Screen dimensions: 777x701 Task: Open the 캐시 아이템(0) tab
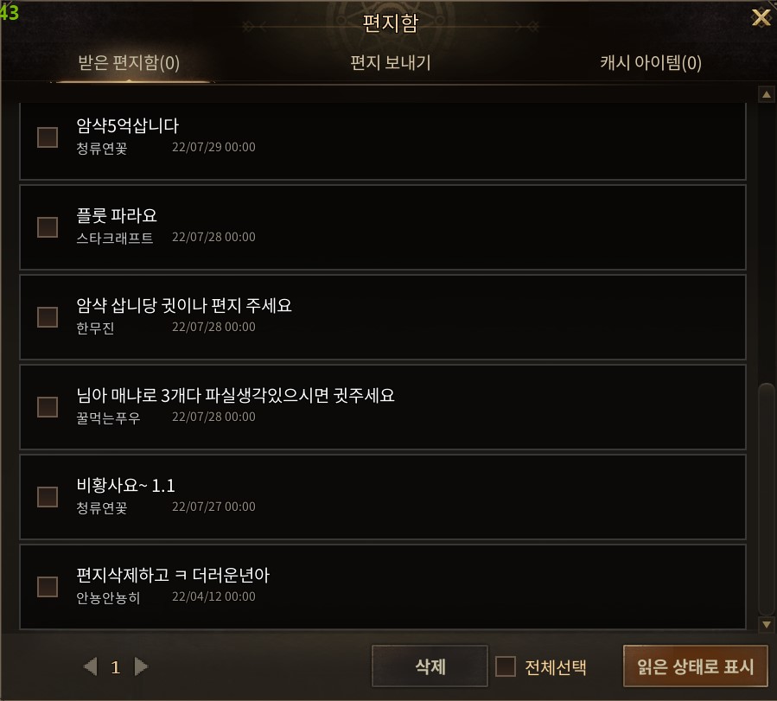tap(651, 63)
